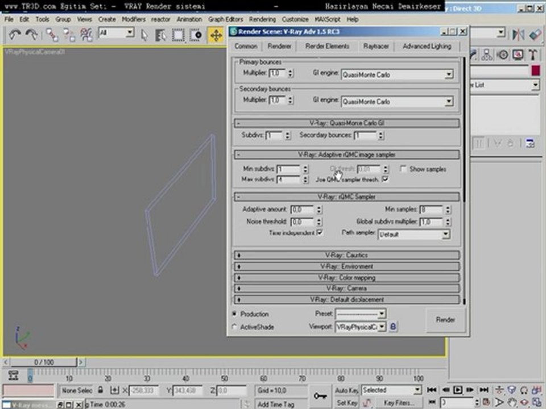Screen dimensions: 546x409
Task: Click the time slider 0 / 100 handle
Action: click(x=44, y=362)
